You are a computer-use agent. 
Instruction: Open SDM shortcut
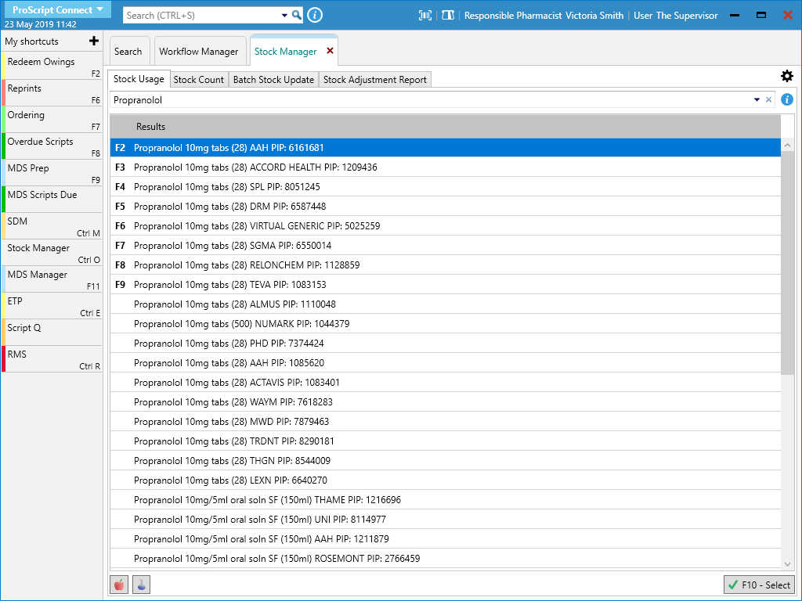(52, 225)
